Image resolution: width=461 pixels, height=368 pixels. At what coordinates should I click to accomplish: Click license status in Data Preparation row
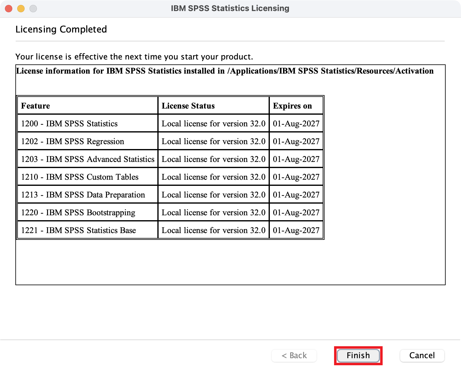pyautogui.click(x=214, y=195)
